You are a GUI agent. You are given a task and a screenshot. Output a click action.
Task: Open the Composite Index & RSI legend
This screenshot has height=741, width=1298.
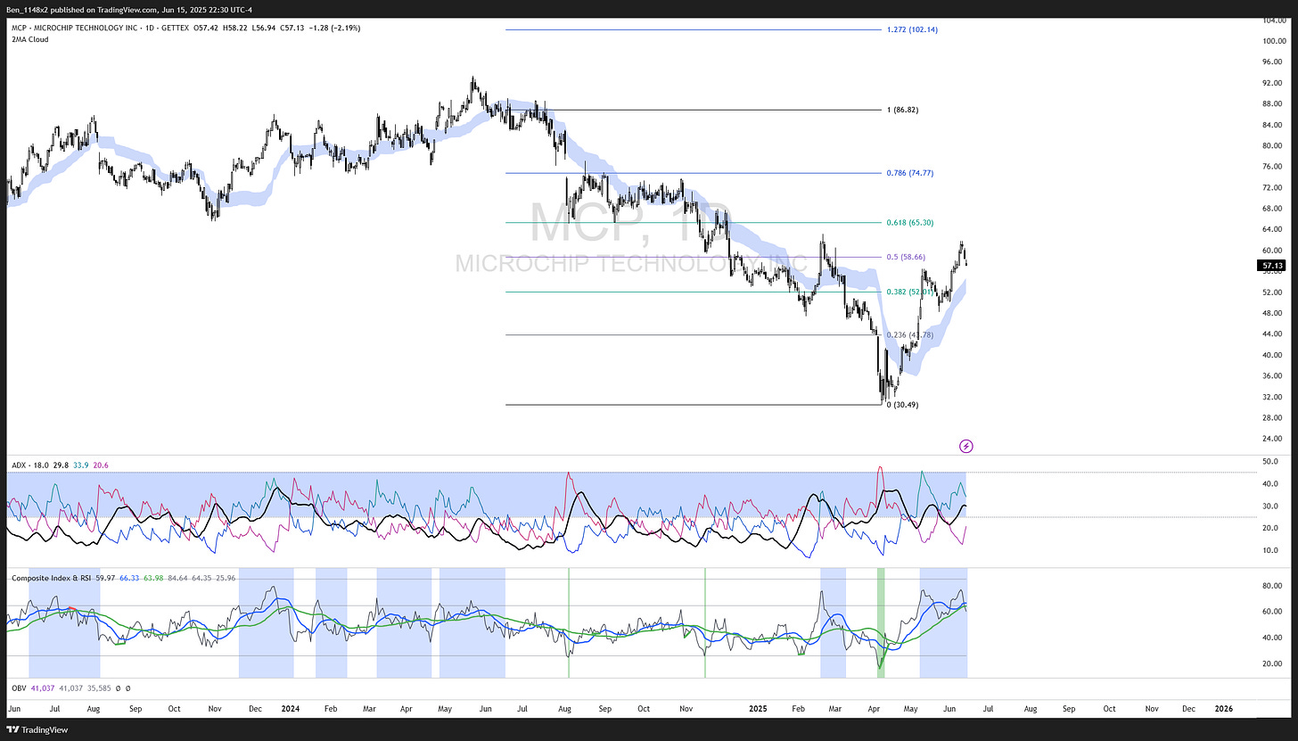coord(52,578)
